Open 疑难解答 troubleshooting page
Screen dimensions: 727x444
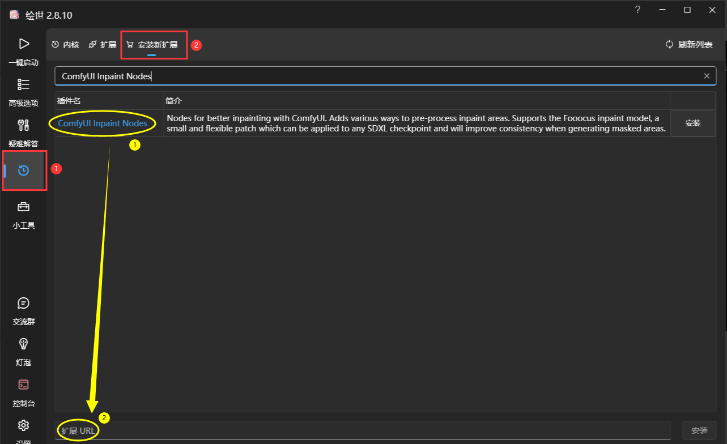click(x=23, y=133)
